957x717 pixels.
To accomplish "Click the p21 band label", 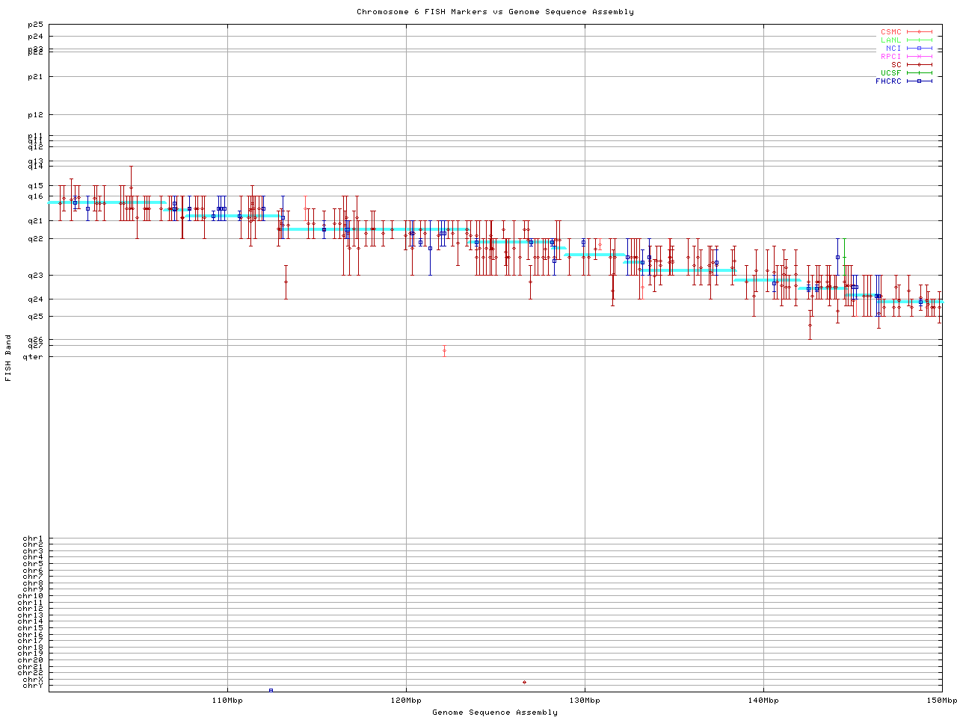I will click(x=35, y=77).
